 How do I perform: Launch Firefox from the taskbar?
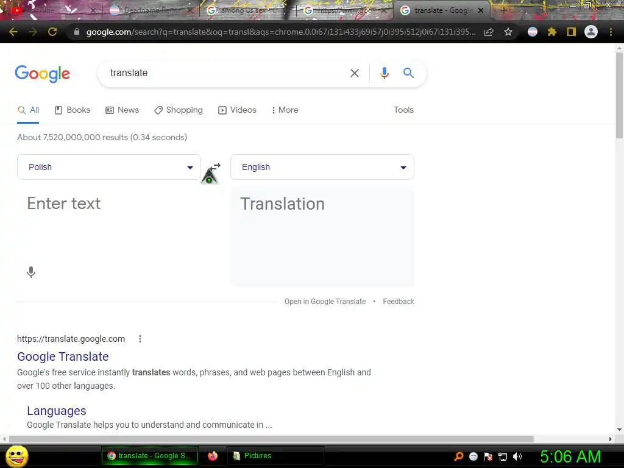pos(213,456)
